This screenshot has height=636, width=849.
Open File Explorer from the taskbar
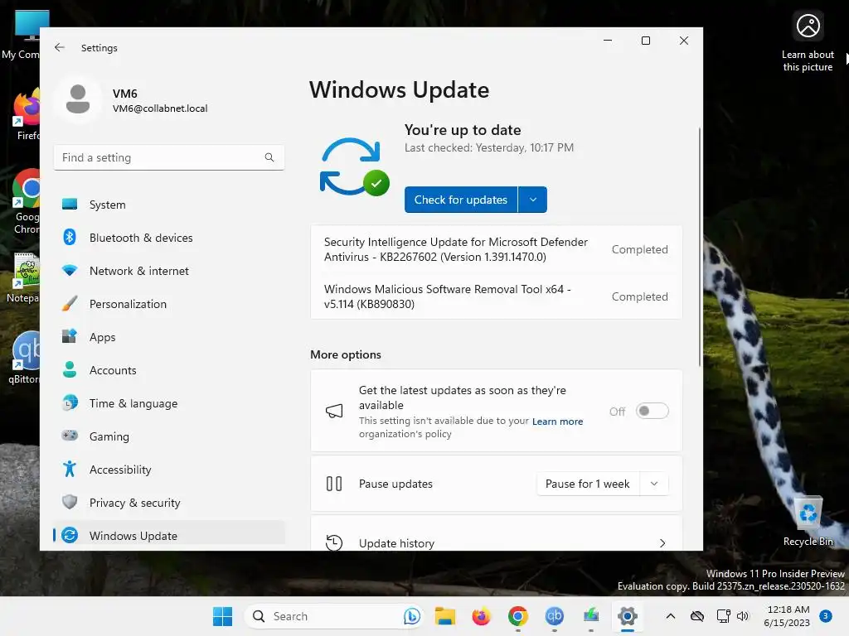445,616
